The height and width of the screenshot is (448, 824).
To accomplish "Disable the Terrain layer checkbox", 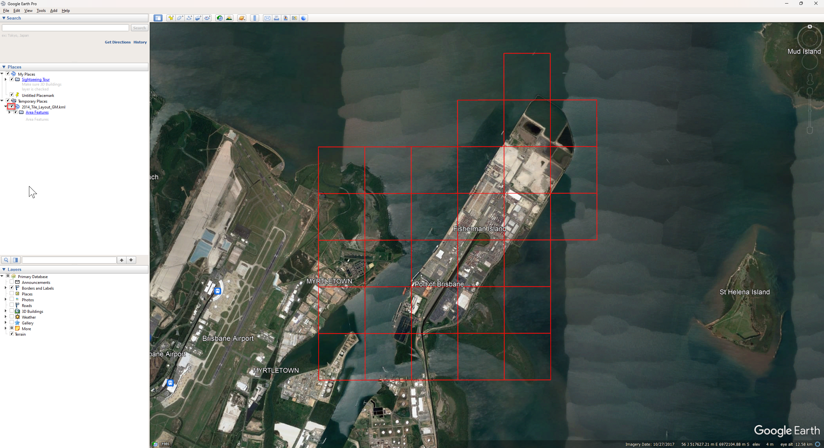I will click(x=12, y=334).
